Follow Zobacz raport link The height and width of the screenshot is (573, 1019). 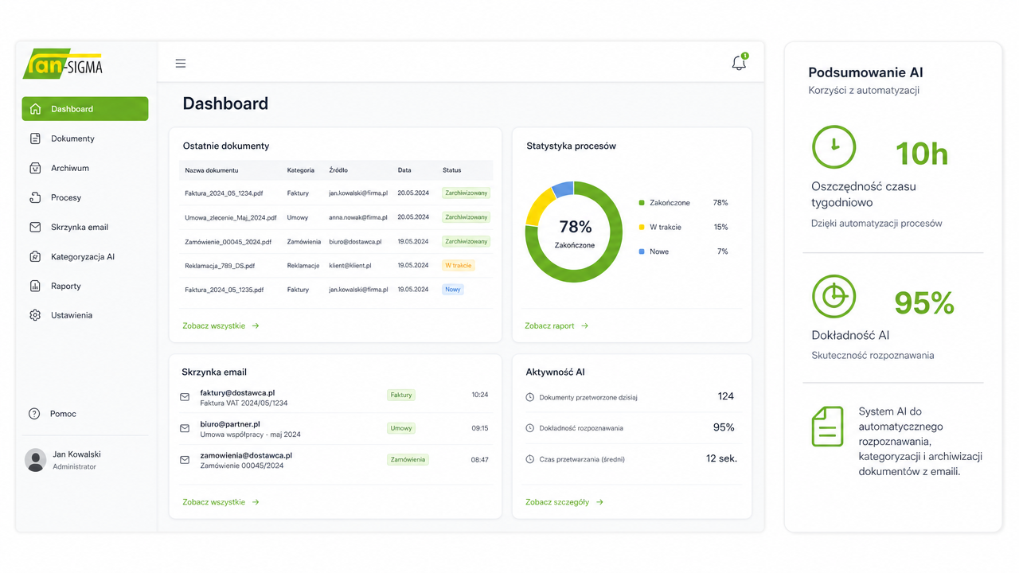pyautogui.click(x=556, y=325)
